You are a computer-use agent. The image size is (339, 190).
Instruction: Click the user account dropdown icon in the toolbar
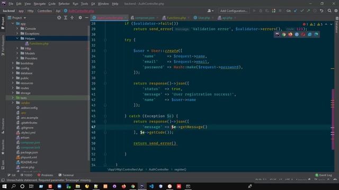tap(210, 11)
